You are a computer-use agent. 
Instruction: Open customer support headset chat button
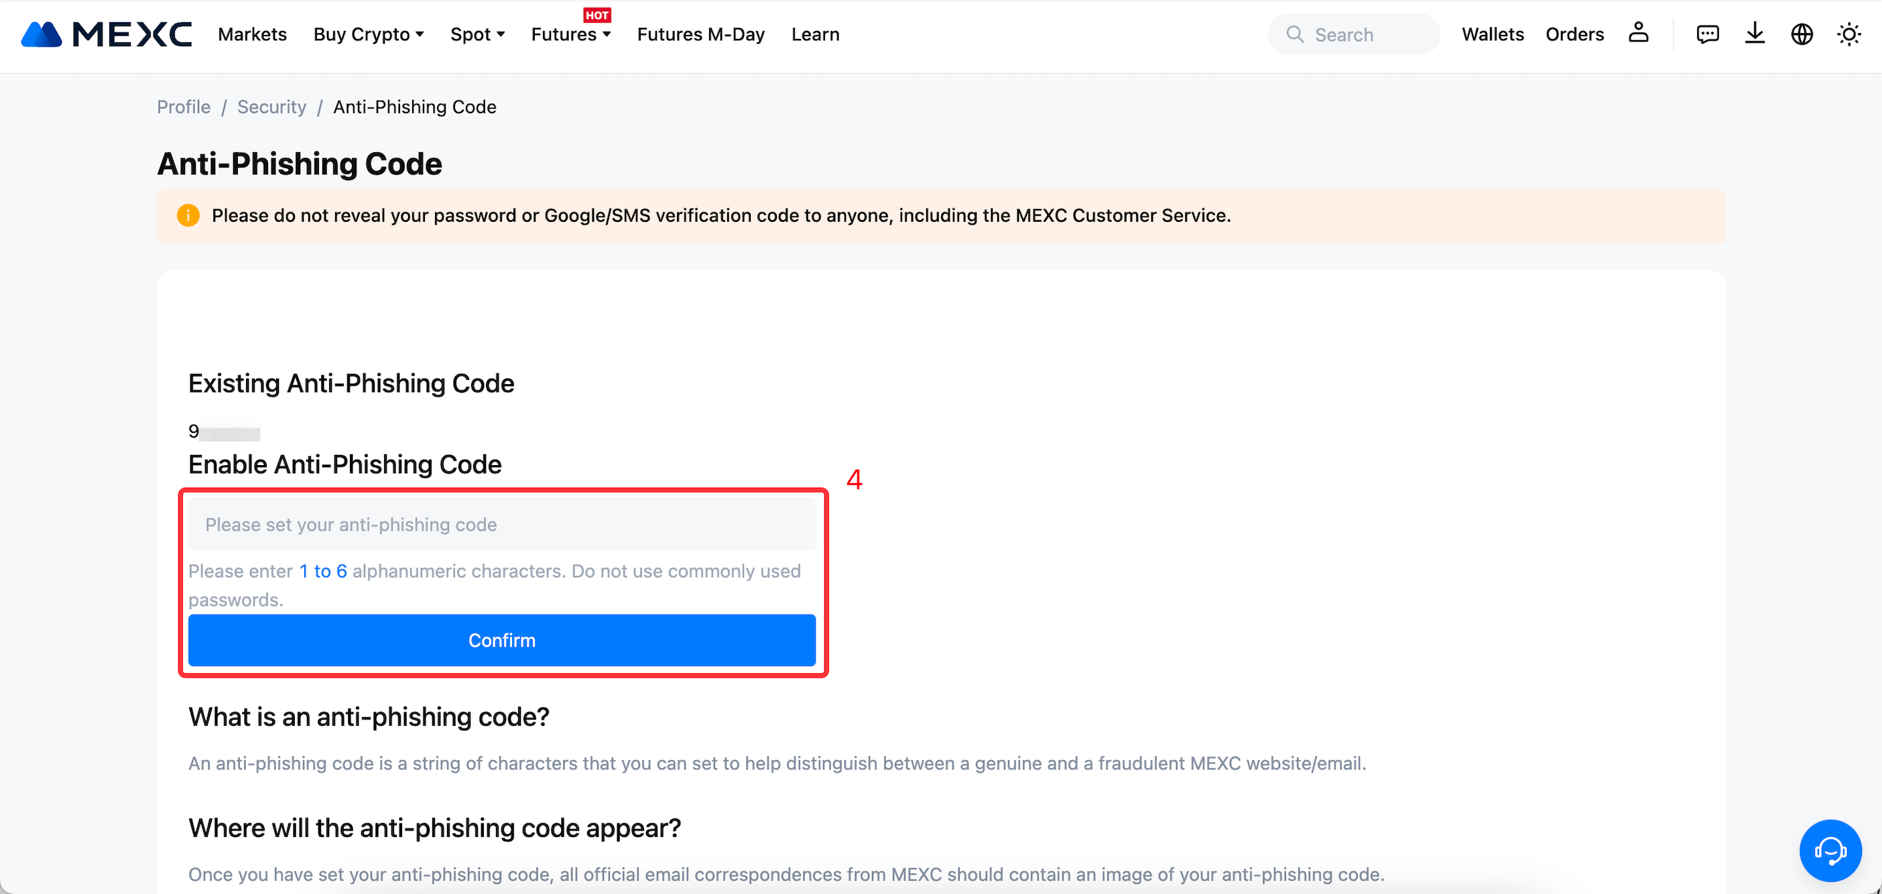click(1830, 850)
